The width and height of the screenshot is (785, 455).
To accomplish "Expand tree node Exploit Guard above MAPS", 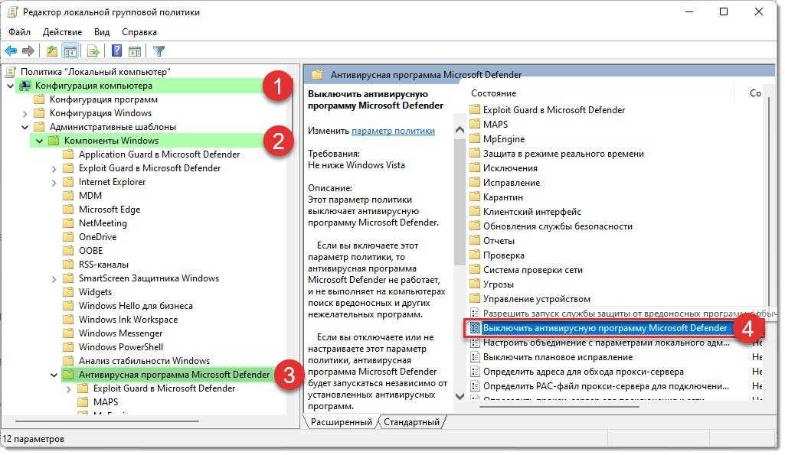I will [x=68, y=389].
